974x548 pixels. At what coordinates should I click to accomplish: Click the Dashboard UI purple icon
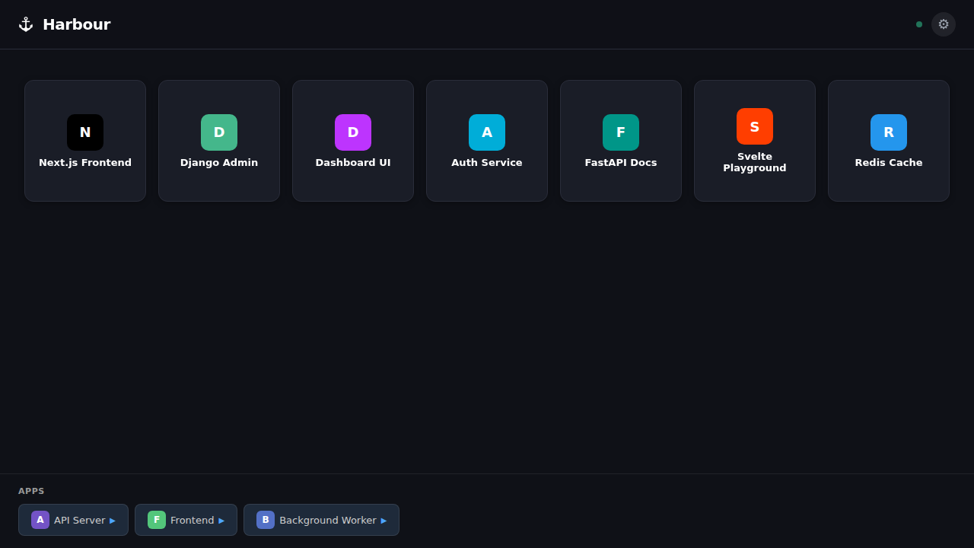point(353,132)
